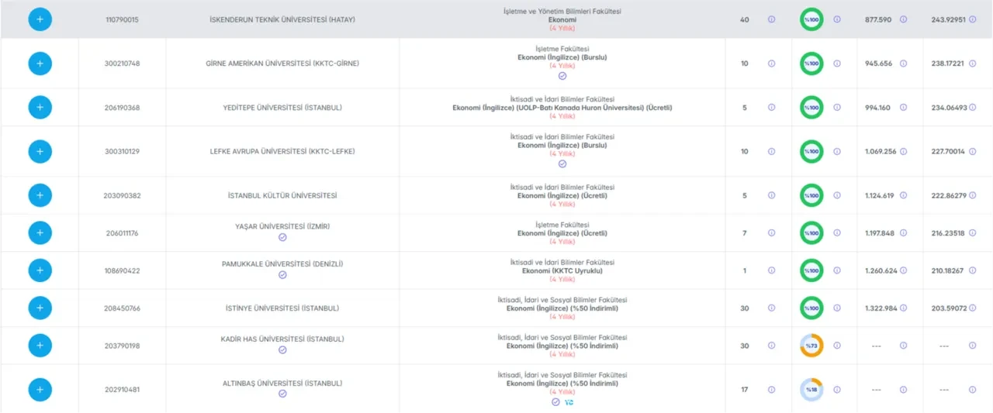Click info icon next to score 234.06493
Screen dimensions: 993x413
pos(973,108)
